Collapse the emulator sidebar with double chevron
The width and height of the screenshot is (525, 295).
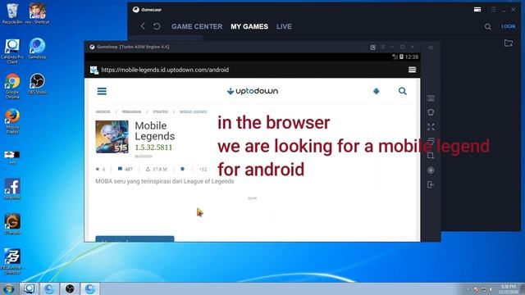(431, 48)
